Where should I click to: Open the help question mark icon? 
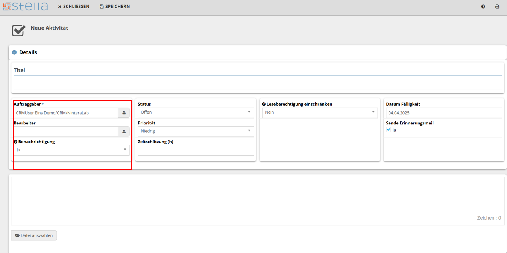(x=483, y=7)
